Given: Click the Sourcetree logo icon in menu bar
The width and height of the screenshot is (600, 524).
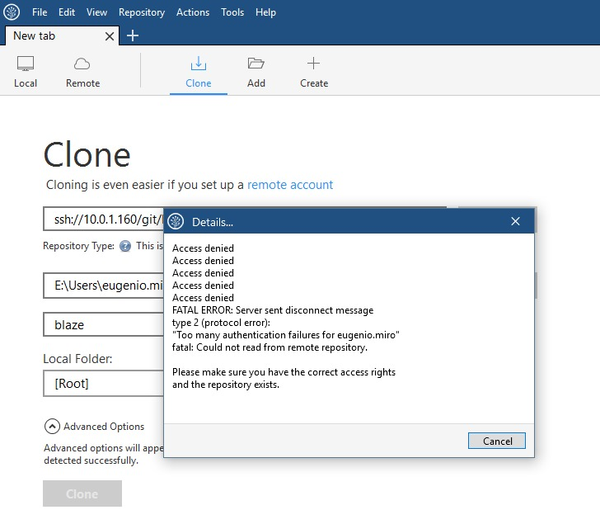Looking at the screenshot, I should (x=12, y=12).
